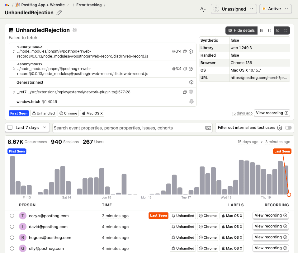Click calendar icon in Last 7 days selector
This screenshot has height=253, width=298.
tap(10, 128)
